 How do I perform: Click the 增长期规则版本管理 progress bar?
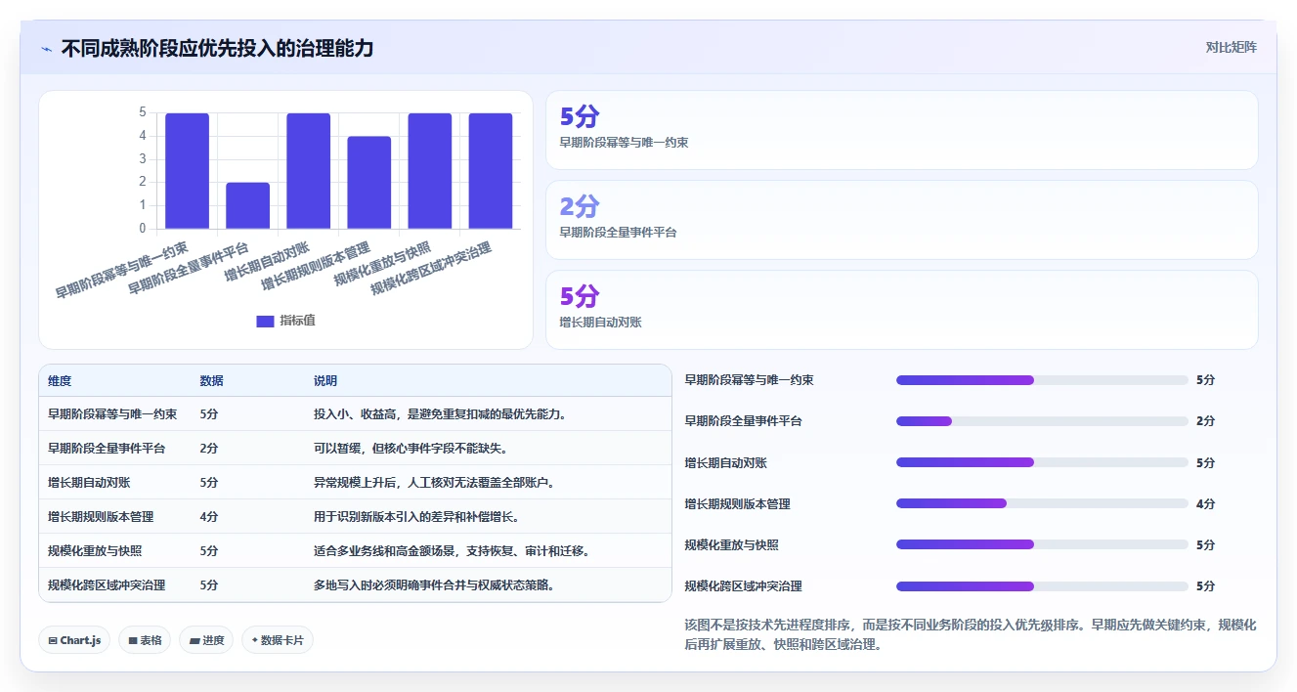(1042, 503)
